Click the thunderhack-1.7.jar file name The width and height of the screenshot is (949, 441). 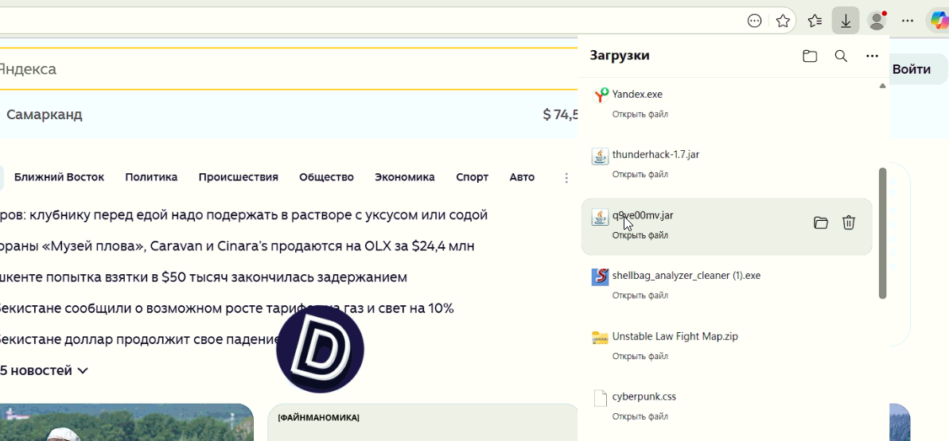pyautogui.click(x=656, y=155)
